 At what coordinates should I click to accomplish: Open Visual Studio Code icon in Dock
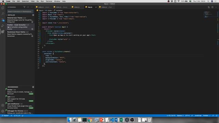click(112, 120)
